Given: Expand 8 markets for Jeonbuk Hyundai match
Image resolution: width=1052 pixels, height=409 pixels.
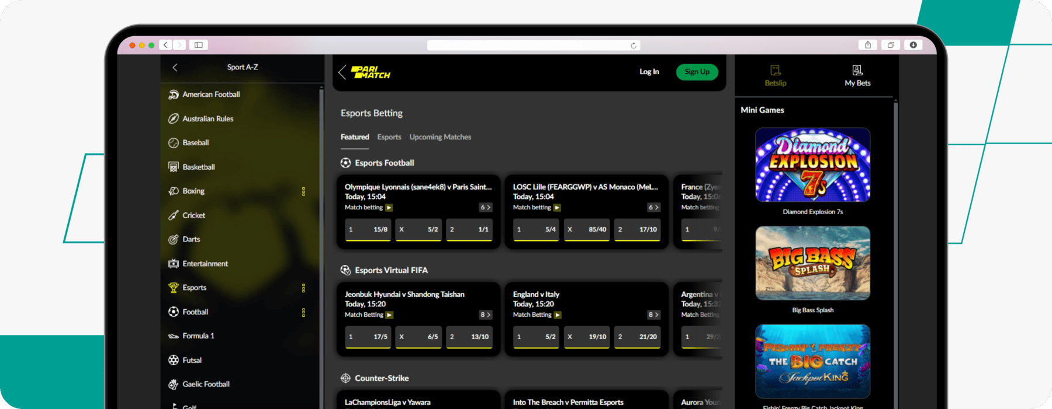Looking at the screenshot, I should pos(486,315).
